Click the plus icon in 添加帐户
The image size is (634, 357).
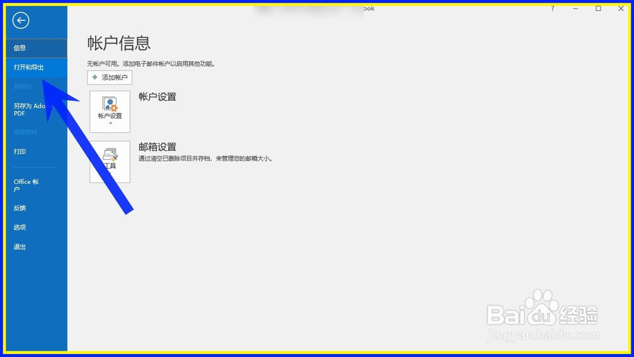(x=94, y=77)
